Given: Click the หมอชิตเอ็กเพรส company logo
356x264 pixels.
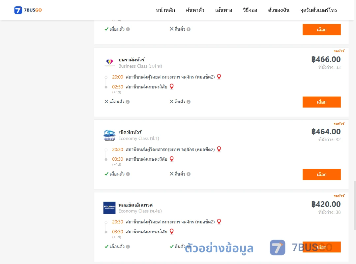Looking at the screenshot, I should coord(109,208).
